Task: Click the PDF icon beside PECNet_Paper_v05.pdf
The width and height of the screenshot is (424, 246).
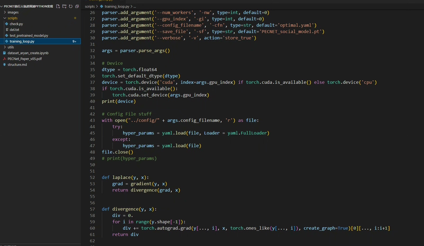Action: 4,59
